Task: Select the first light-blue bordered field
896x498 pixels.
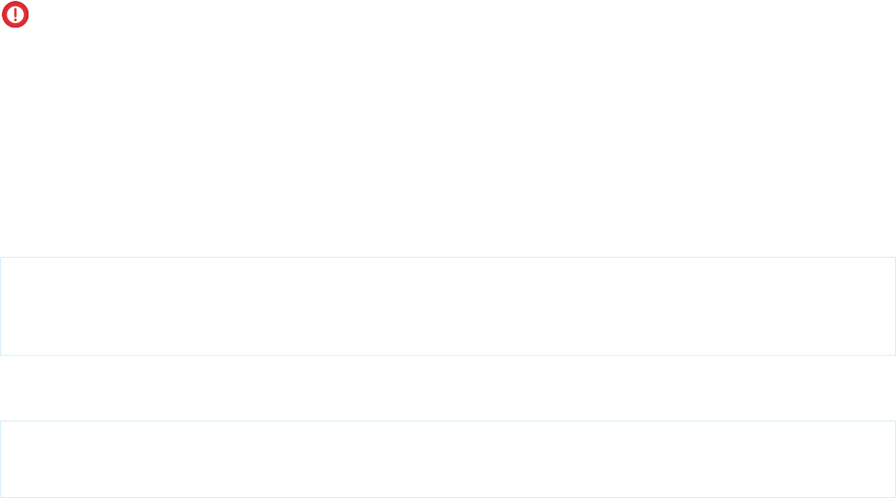Action: (448, 307)
